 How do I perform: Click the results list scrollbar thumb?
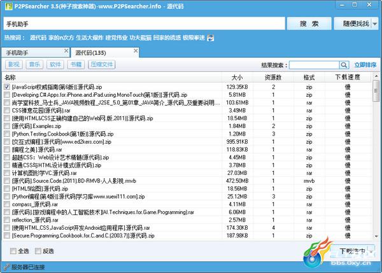pyautogui.click(x=376, y=91)
